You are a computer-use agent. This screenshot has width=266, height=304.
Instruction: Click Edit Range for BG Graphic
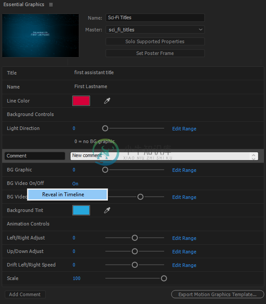click(x=184, y=170)
